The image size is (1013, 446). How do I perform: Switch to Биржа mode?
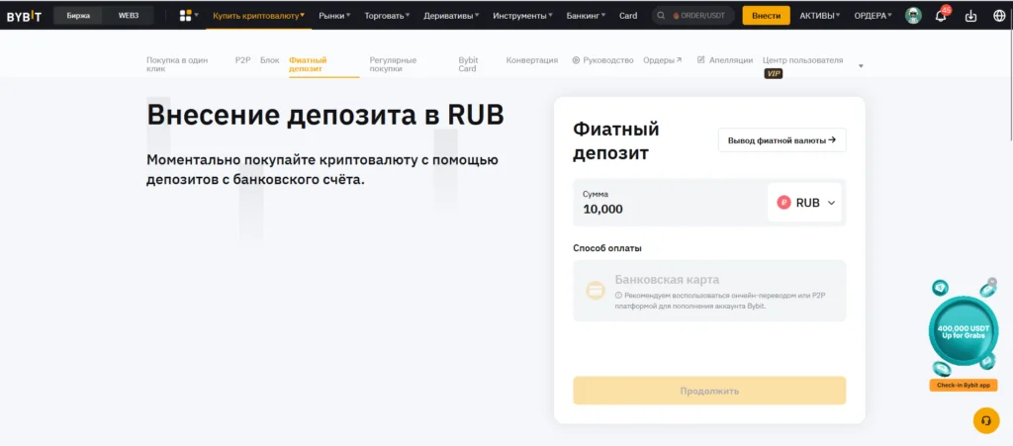tap(78, 16)
